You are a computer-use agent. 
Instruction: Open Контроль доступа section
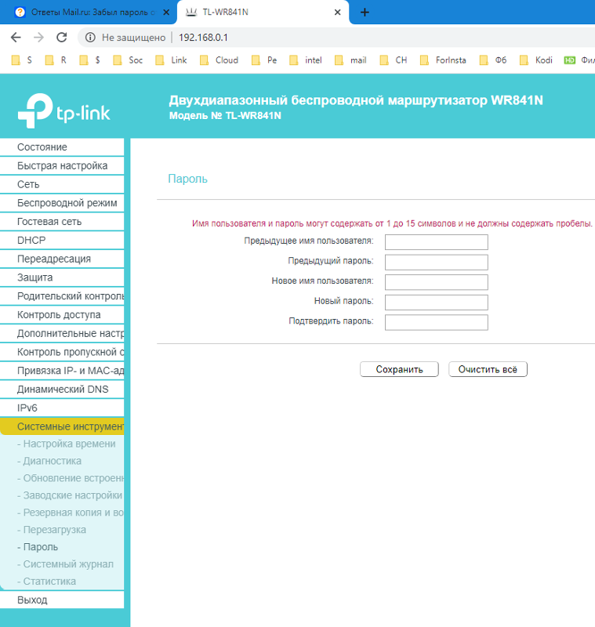(x=62, y=315)
